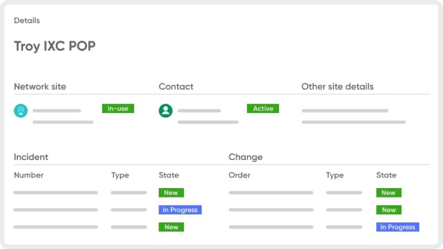The image size is (443, 249).
Task: Open the Other site details section
Action: 337,87
